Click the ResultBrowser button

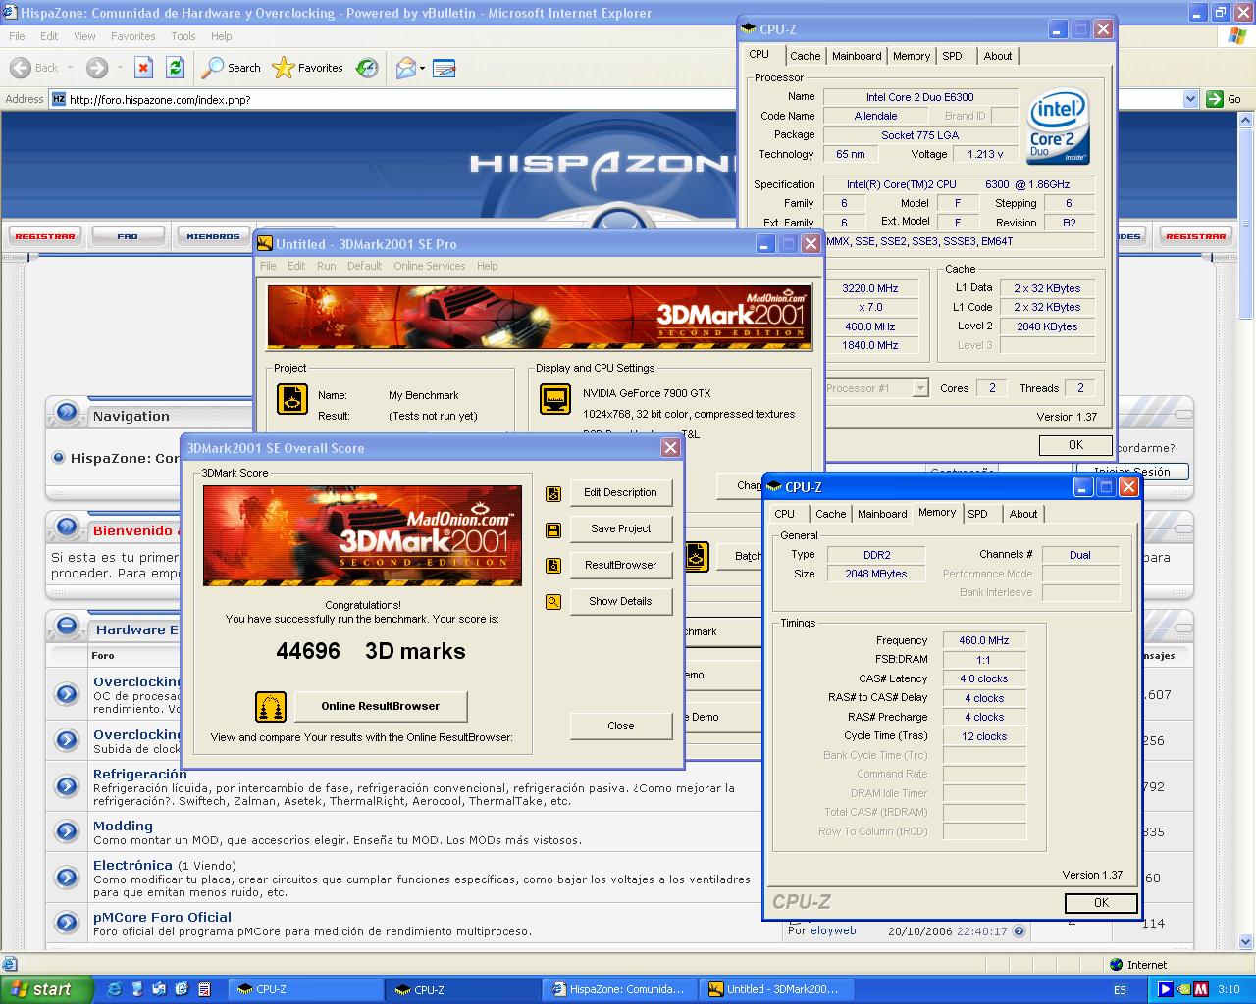620,566
